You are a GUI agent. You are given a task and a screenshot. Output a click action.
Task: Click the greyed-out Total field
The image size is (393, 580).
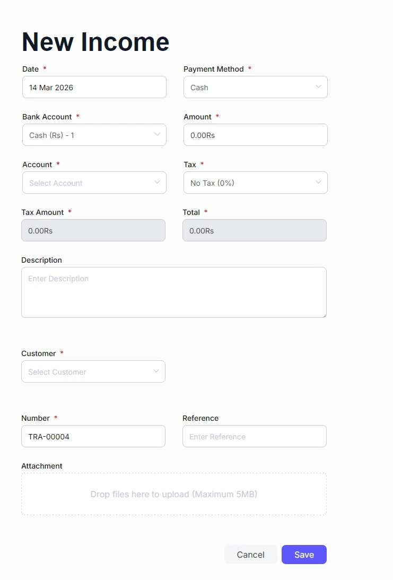tap(254, 231)
